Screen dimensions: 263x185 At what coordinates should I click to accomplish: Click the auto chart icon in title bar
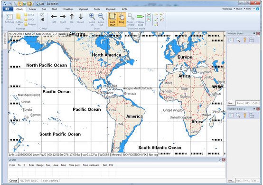[30, 3]
